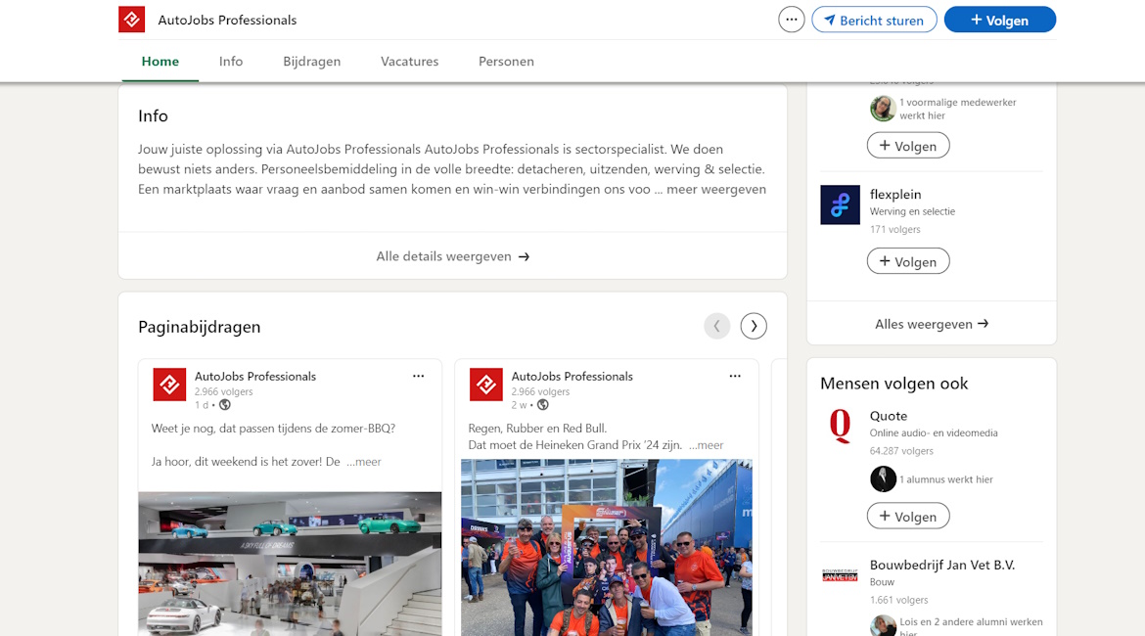Screen dimensions: 1145x636
Task: Open the Porsche museum post image
Action: [290, 563]
